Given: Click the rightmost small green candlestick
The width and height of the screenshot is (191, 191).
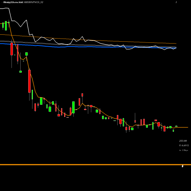Looking at the screenshot, I should [x=176, y=126].
